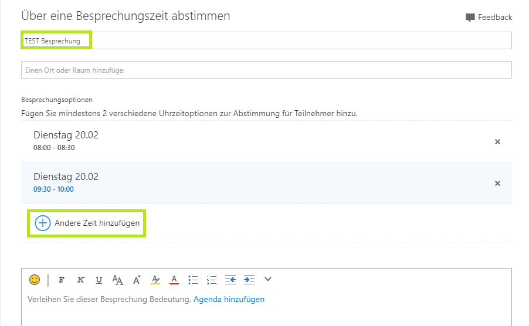Click the TEST Besprechung title field
The width and height of the screenshot is (529, 326).
tap(266, 40)
